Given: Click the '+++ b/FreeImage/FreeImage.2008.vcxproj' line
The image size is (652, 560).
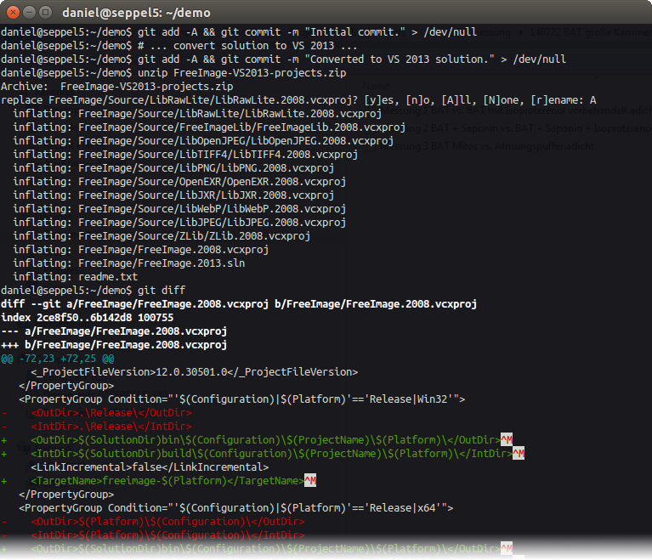Looking at the screenshot, I should coord(114,345).
